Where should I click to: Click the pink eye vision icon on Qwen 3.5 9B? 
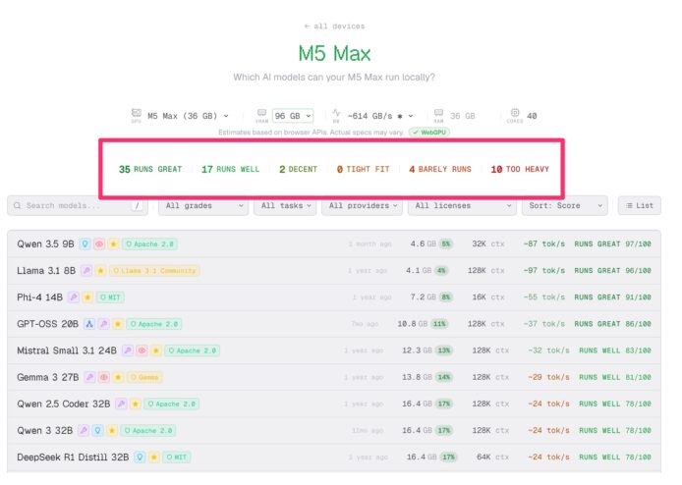pyautogui.click(x=99, y=244)
